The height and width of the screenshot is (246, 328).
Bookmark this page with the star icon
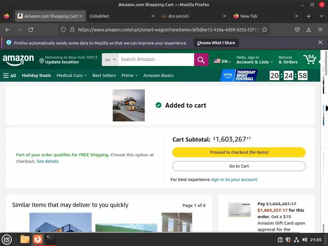coord(264,30)
